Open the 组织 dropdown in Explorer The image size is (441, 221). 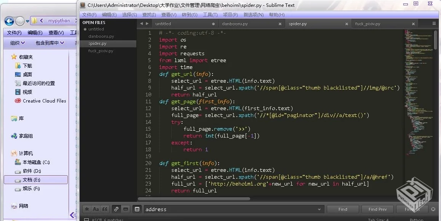pos(16,42)
